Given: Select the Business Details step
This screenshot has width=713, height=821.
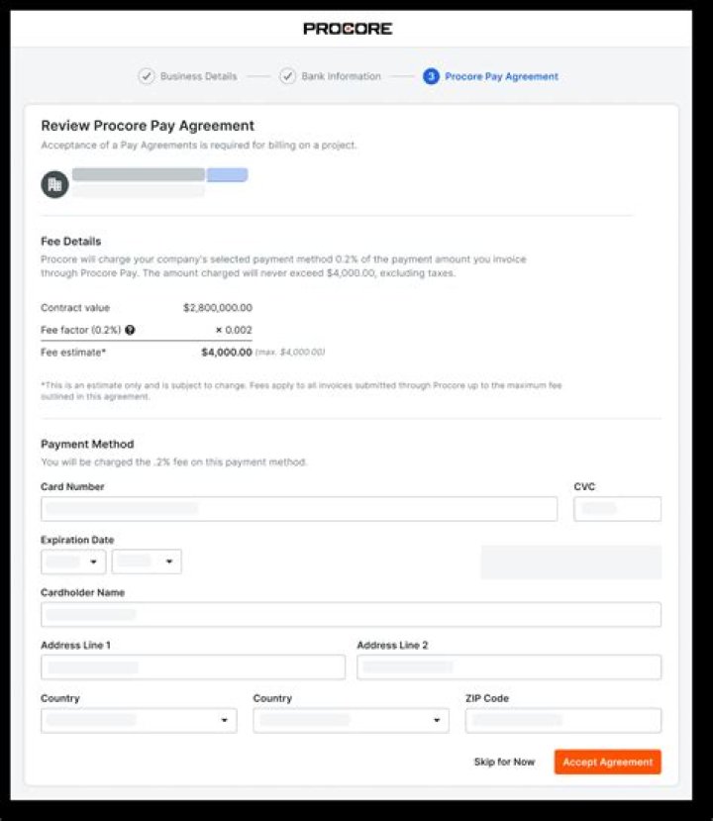Looking at the screenshot, I should click(198, 76).
